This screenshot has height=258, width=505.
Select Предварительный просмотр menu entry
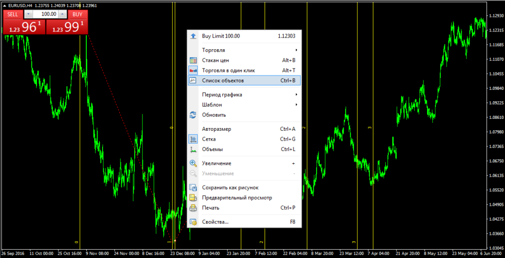(237, 198)
